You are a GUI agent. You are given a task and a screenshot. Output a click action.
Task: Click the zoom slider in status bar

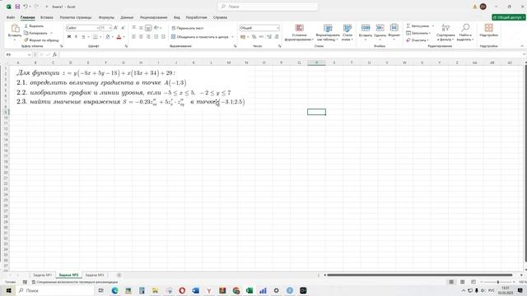498,282
